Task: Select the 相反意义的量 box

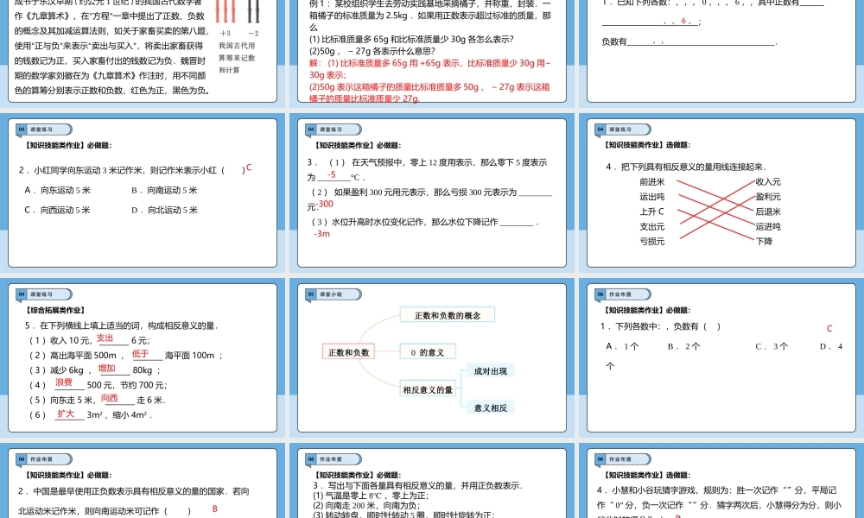Action: click(428, 389)
